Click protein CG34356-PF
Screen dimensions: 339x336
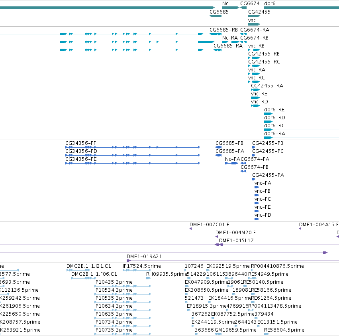(80, 143)
